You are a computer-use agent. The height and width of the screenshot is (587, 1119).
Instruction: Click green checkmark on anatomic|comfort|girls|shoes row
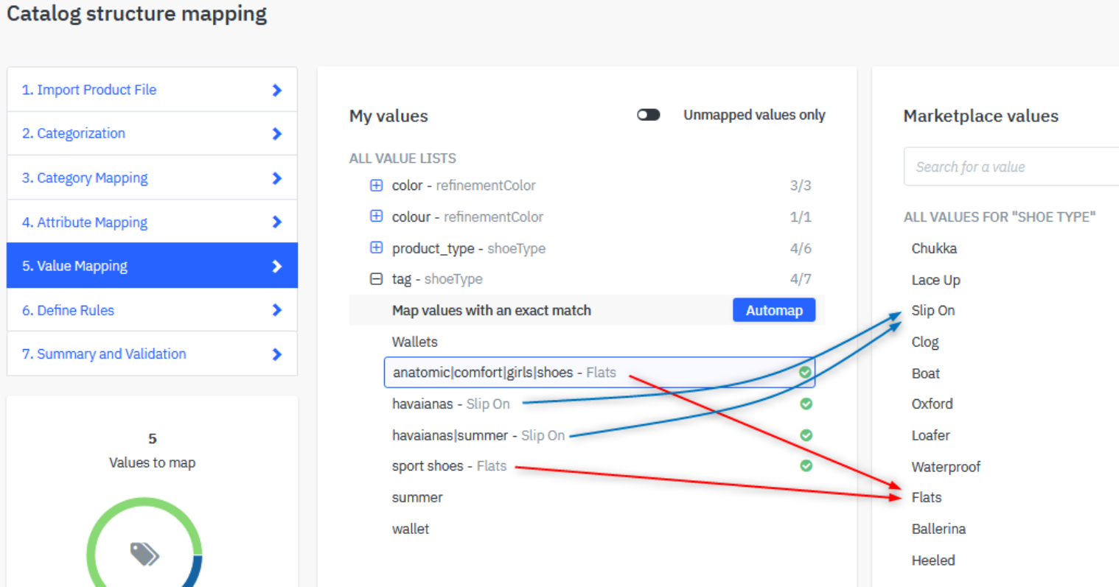click(805, 373)
